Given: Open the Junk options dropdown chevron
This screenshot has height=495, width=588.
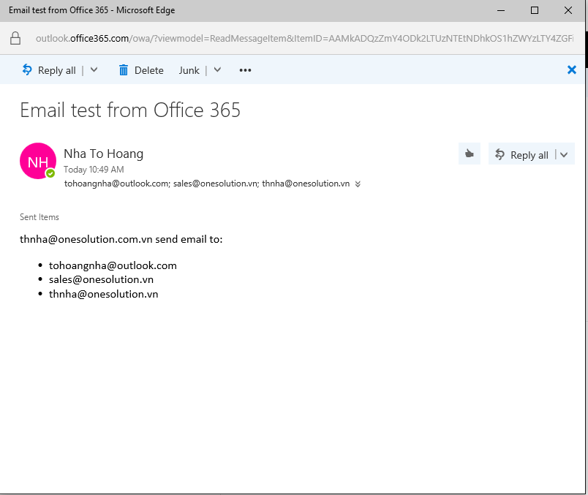Looking at the screenshot, I should pyautogui.click(x=217, y=70).
